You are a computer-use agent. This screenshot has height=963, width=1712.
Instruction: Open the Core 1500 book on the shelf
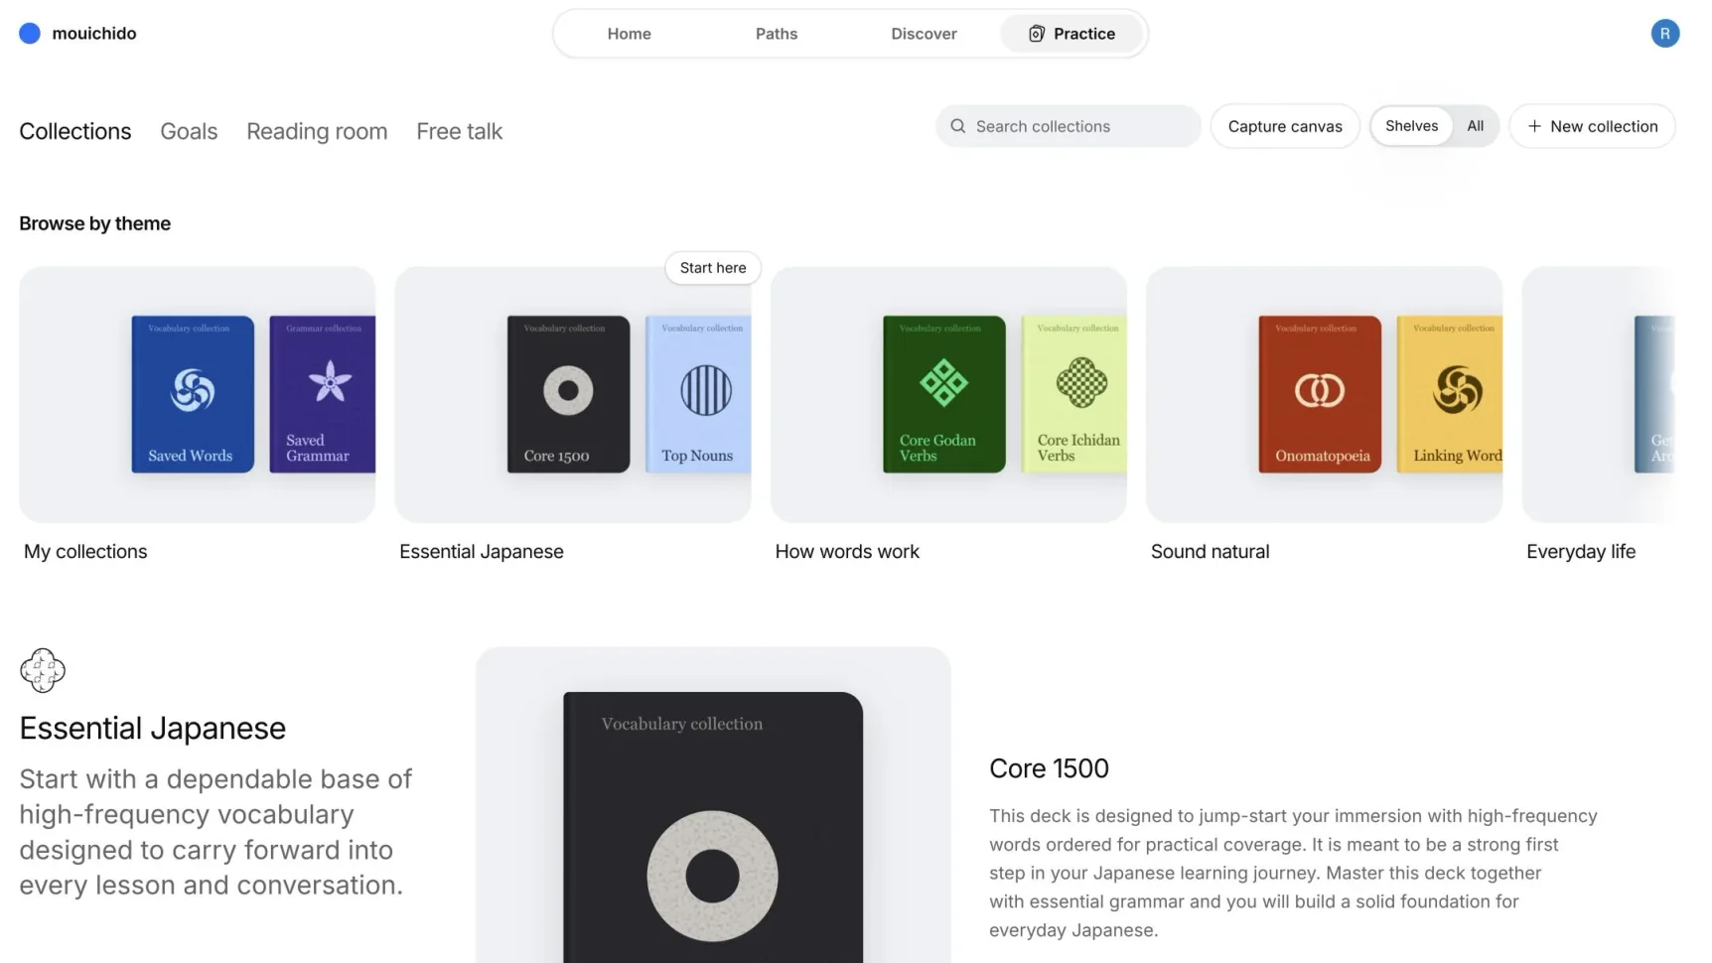point(568,394)
